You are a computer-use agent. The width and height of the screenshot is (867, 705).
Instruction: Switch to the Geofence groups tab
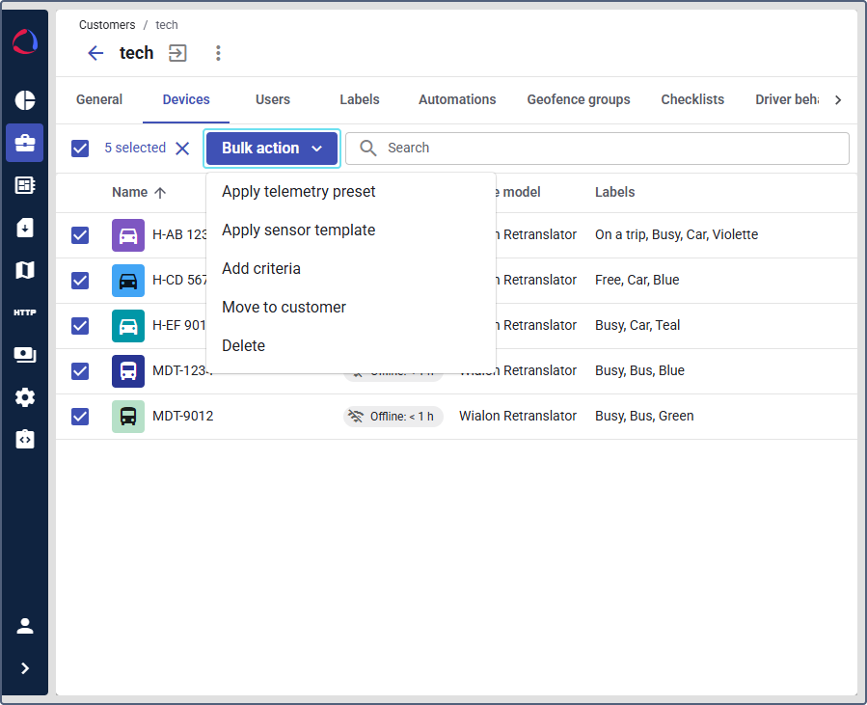pos(578,99)
